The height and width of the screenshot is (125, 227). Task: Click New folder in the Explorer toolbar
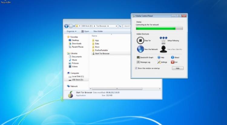pyautogui.click(x=98, y=31)
